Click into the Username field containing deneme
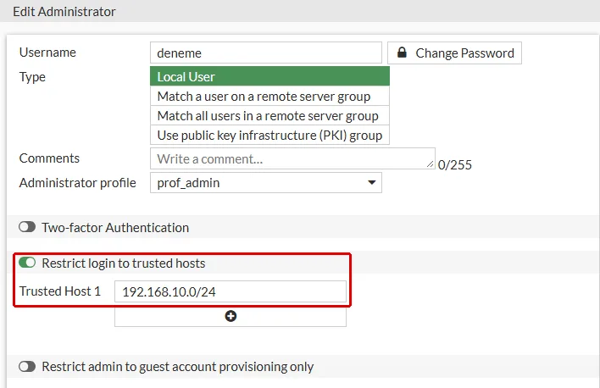 [266, 53]
